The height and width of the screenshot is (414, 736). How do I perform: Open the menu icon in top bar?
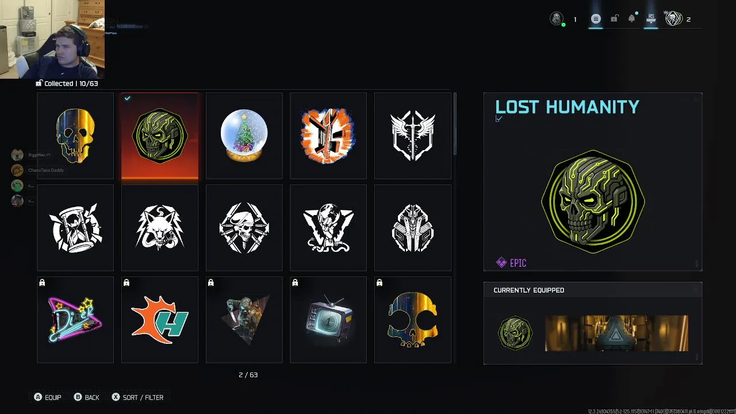596,19
